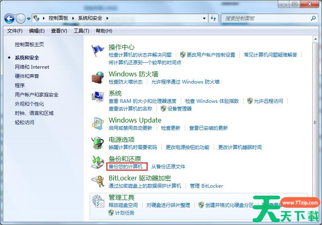The height and width of the screenshot is (225, 322).
Task: Open the 操作中心 heading link
Action: [x=122, y=47]
